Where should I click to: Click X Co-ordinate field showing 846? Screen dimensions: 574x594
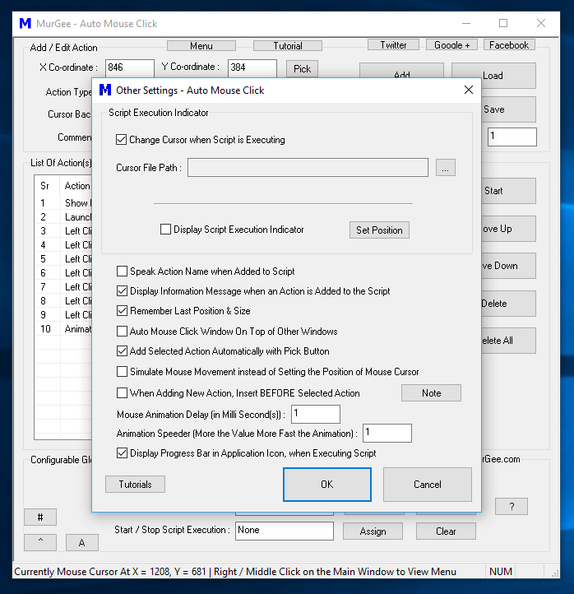coord(129,67)
